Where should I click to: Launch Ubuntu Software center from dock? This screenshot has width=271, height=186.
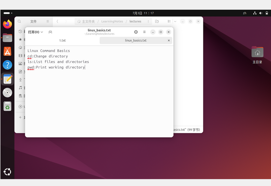(x=7, y=51)
